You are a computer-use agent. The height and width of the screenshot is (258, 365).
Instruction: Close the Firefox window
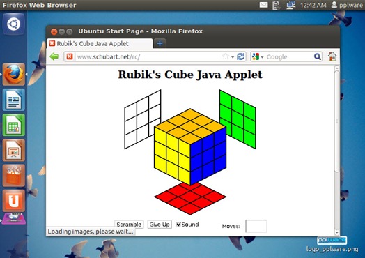[54, 31]
